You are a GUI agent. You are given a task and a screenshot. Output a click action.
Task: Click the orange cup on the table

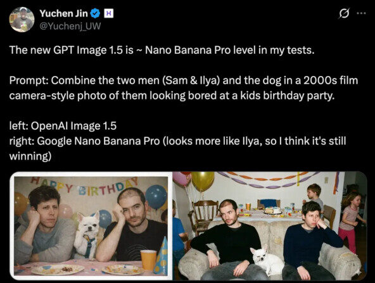click(x=148, y=260)
